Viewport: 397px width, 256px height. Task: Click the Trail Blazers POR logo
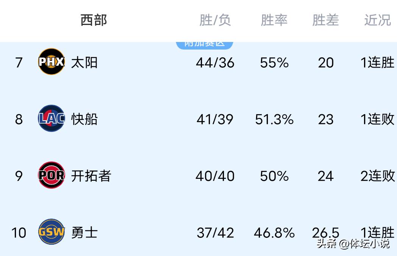click(52, 175)
